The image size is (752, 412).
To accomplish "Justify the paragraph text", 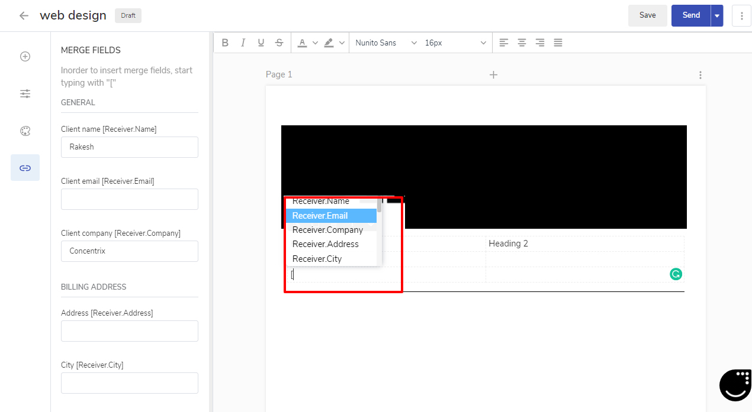I will pos(558,43).
